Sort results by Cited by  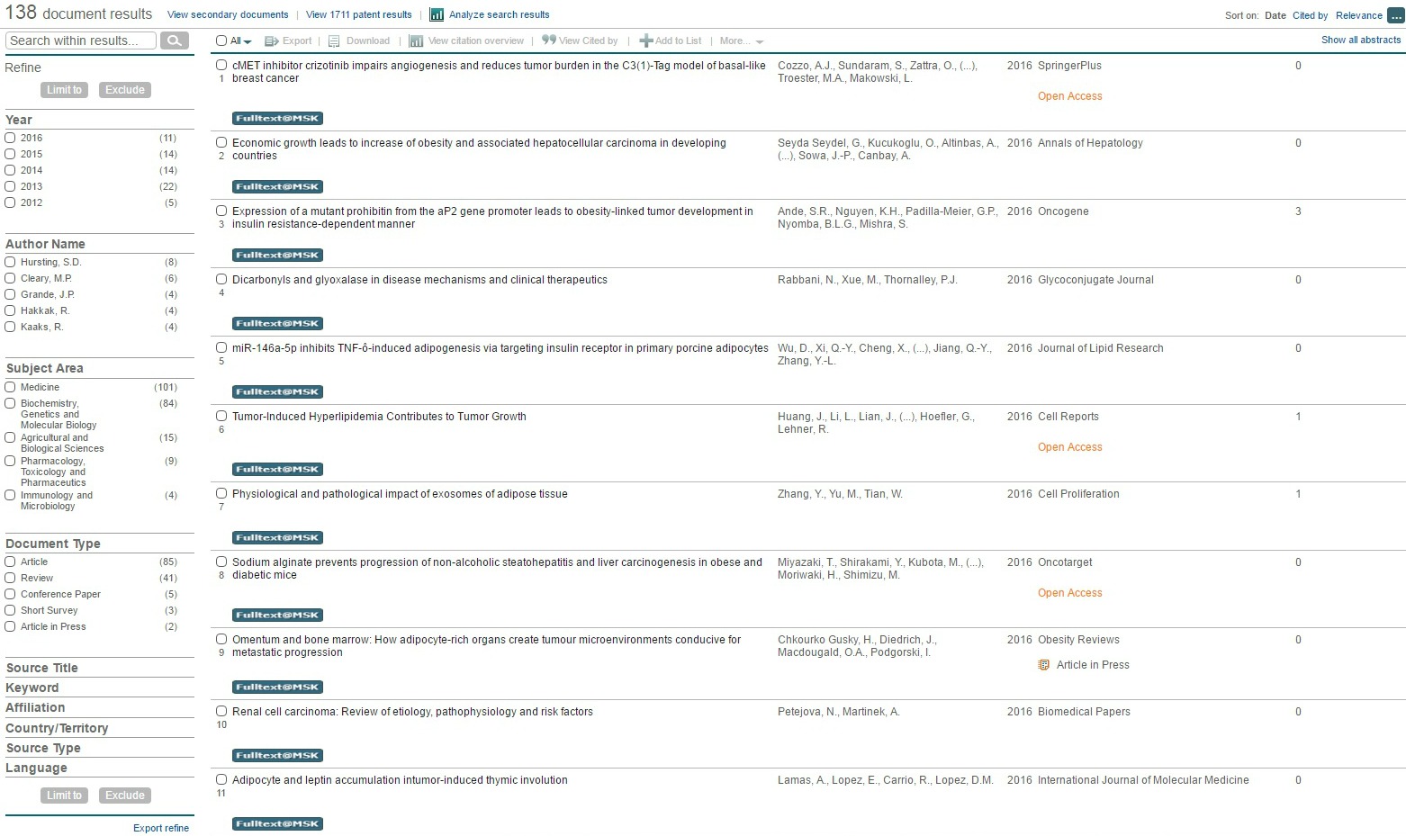pos(1311,15)
